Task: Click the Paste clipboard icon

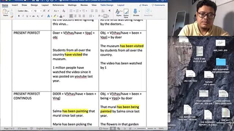Action: click(x=5, y=11)
